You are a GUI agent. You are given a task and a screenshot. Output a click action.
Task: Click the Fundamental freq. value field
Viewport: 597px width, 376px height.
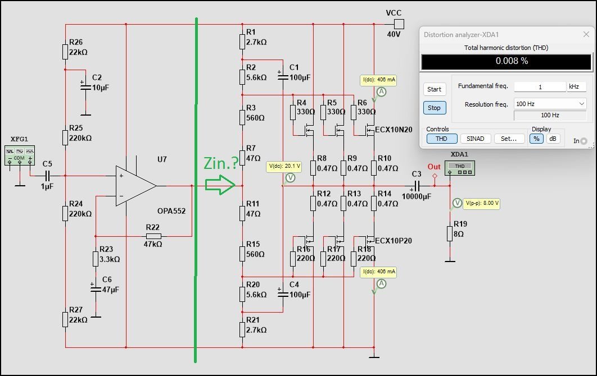[540, 86]
